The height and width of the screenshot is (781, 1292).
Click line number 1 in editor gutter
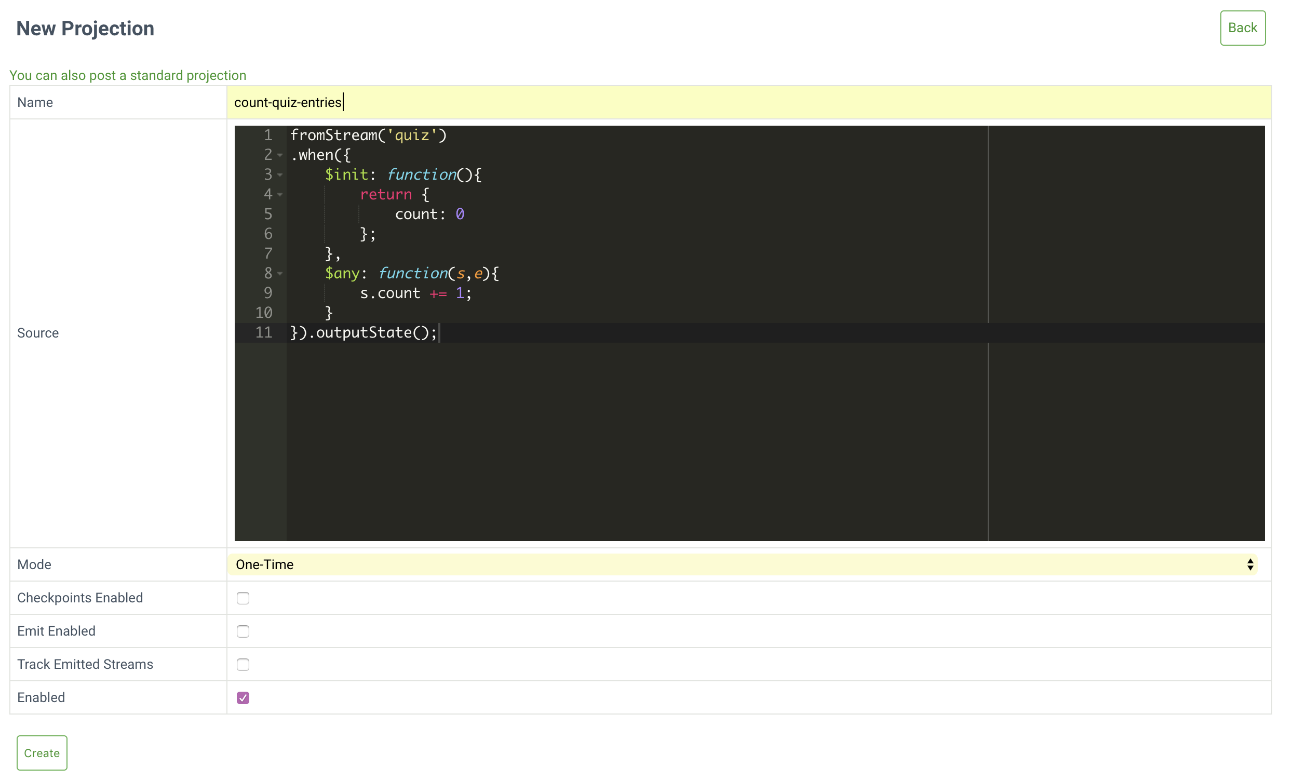tap(270, 137)
